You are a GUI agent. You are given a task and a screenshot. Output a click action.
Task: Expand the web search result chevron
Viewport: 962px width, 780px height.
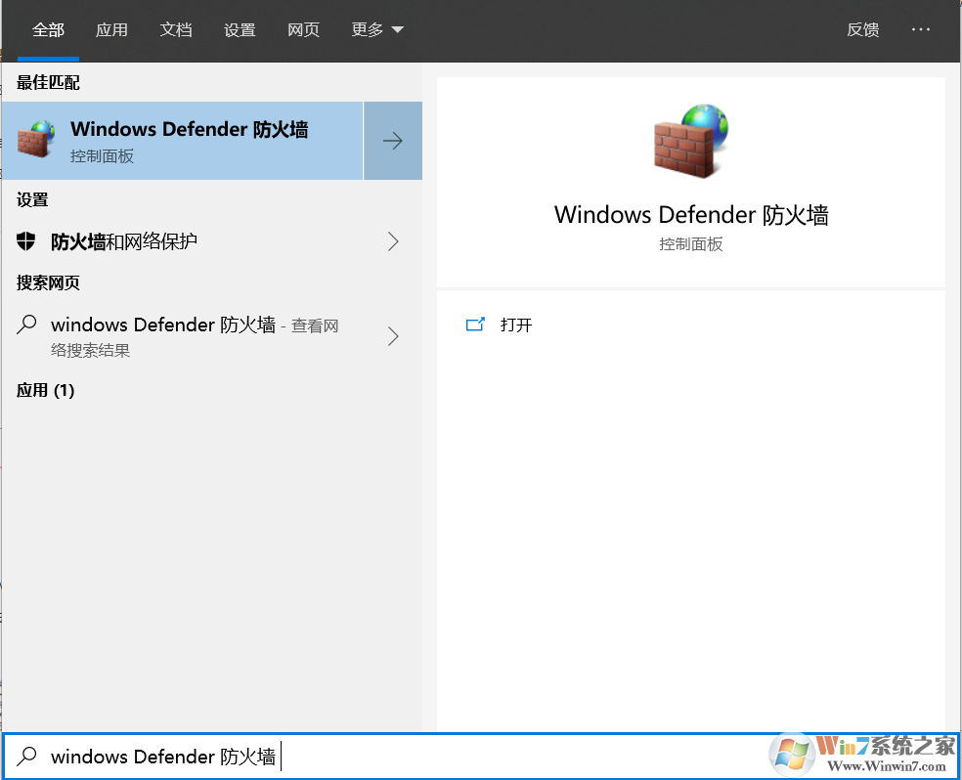[392, 336]
